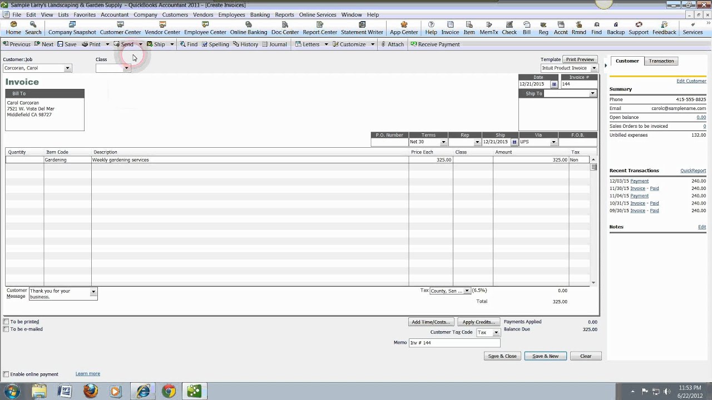
Task: Click the Backup toolbar icon
Action: (x=616, y=28)
